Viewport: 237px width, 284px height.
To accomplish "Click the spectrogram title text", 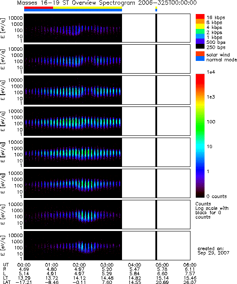I will pos(107,3).
